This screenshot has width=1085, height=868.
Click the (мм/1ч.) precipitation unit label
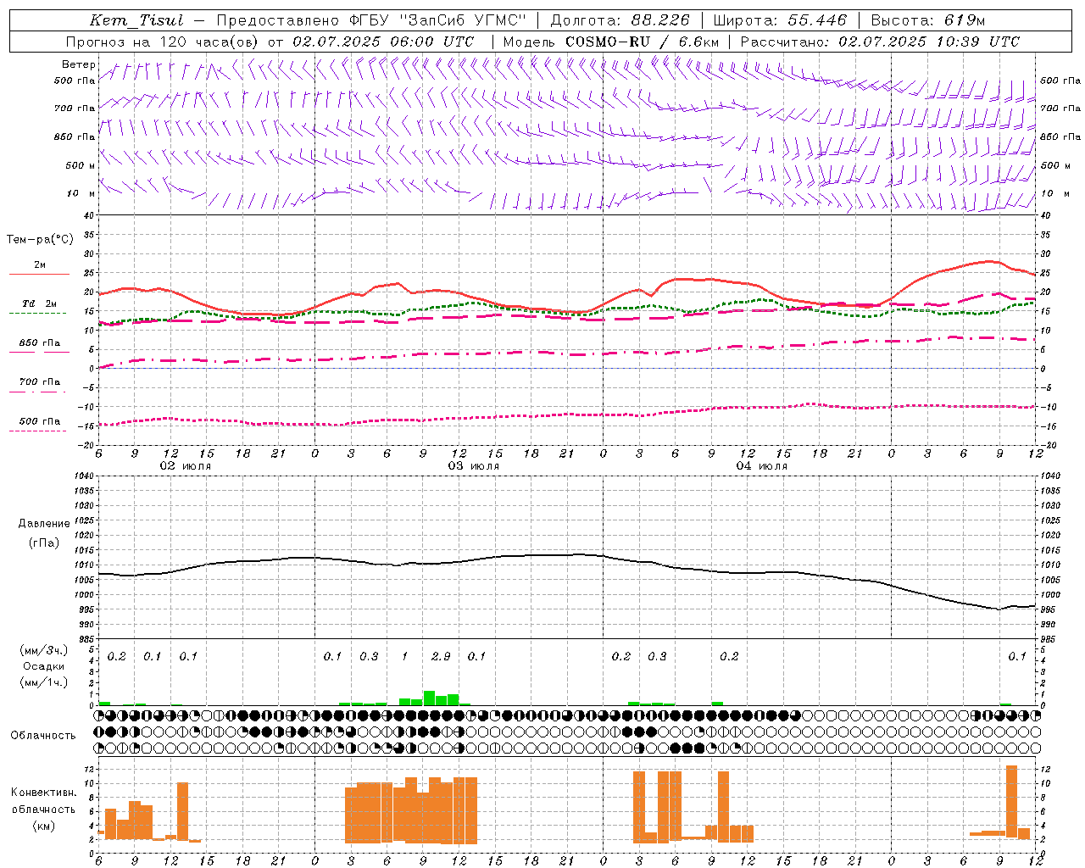[44, 682]
